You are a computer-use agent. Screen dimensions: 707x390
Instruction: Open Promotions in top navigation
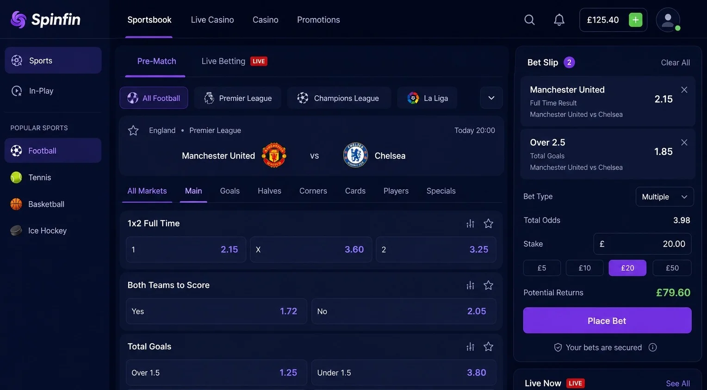[x=318, y=20]
